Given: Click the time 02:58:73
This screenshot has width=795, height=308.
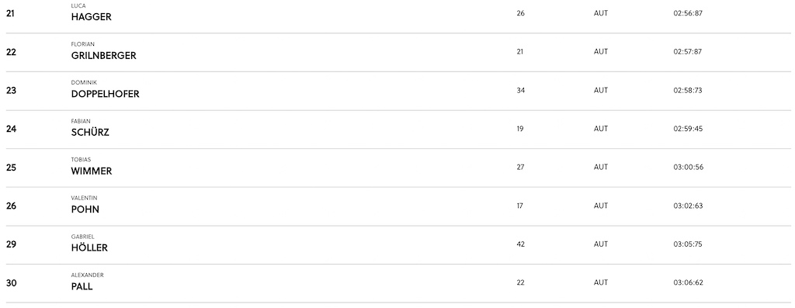Looking at the screenshot, I should (688, 90).
